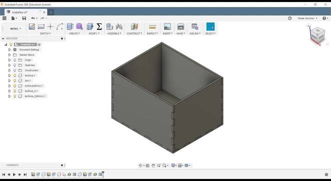Select the Offset Plane tool in Construct

(134, 26)
